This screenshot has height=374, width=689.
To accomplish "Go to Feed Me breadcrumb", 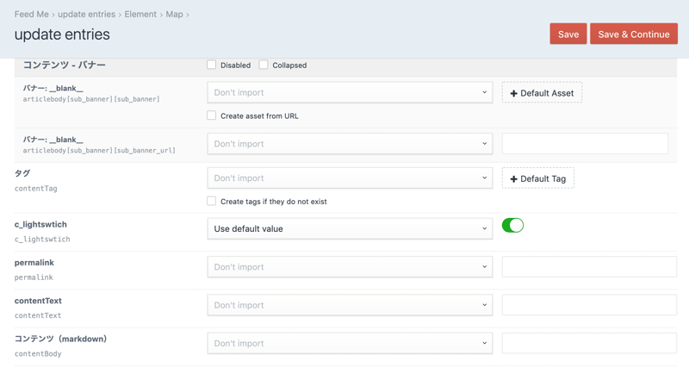I will 31,14.
